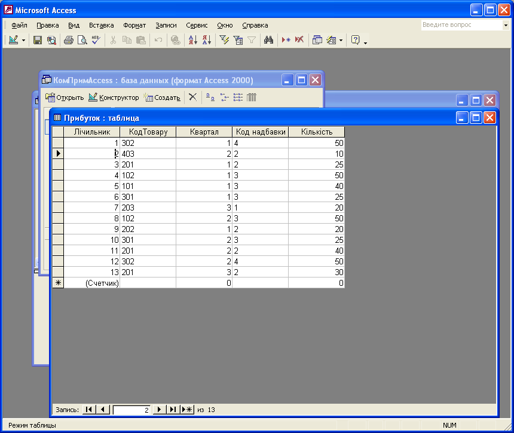
Task: Click Открыть in the database window
Action: tap(65, 97)
